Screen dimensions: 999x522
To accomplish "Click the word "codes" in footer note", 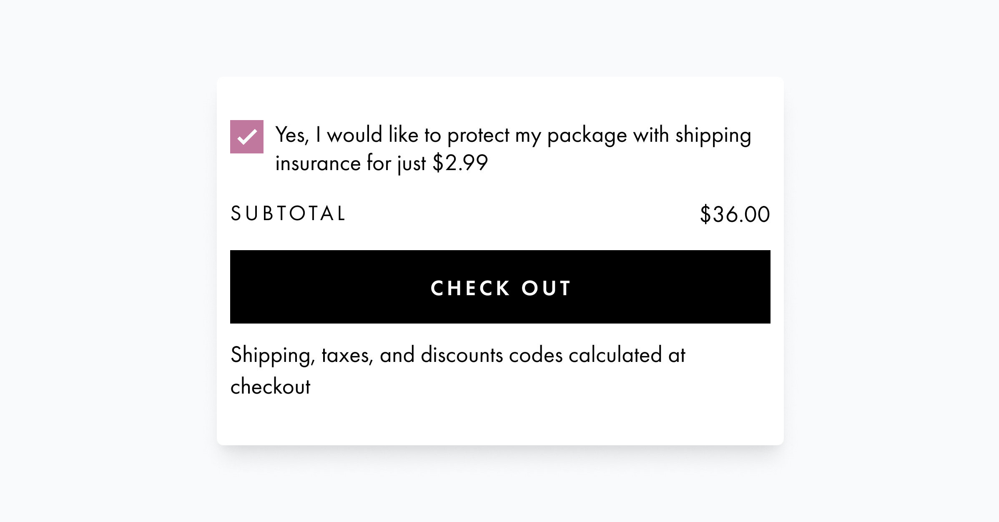I will tap(536, 355).
